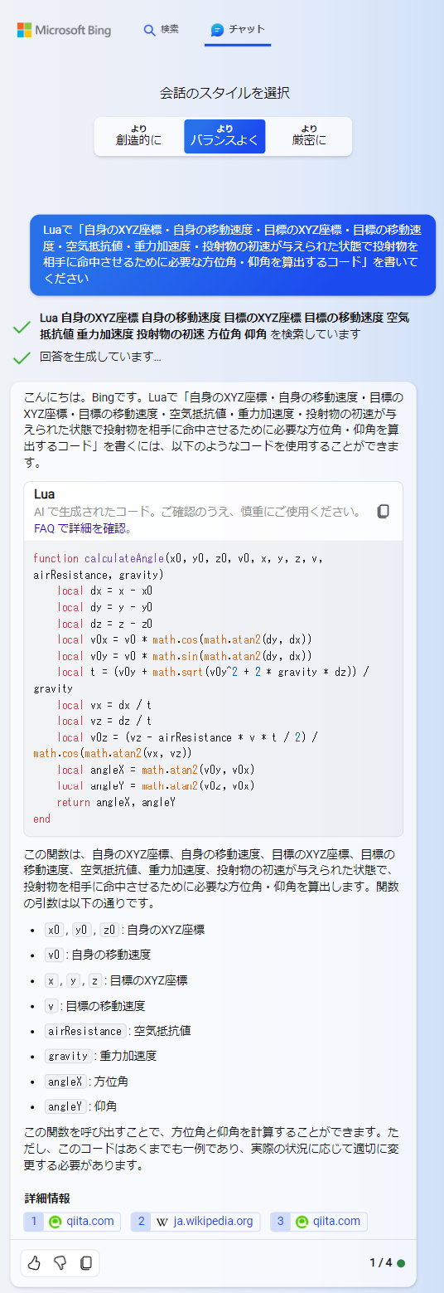Click the 回答を生成しています status line

[x=100, y=357]
